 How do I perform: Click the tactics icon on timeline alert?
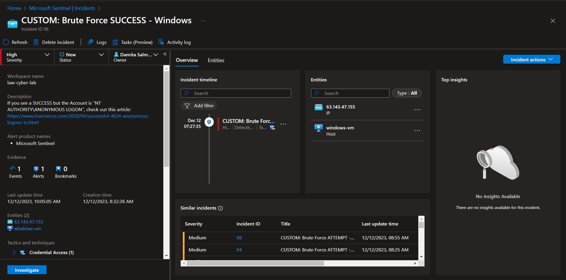(272, 128)
